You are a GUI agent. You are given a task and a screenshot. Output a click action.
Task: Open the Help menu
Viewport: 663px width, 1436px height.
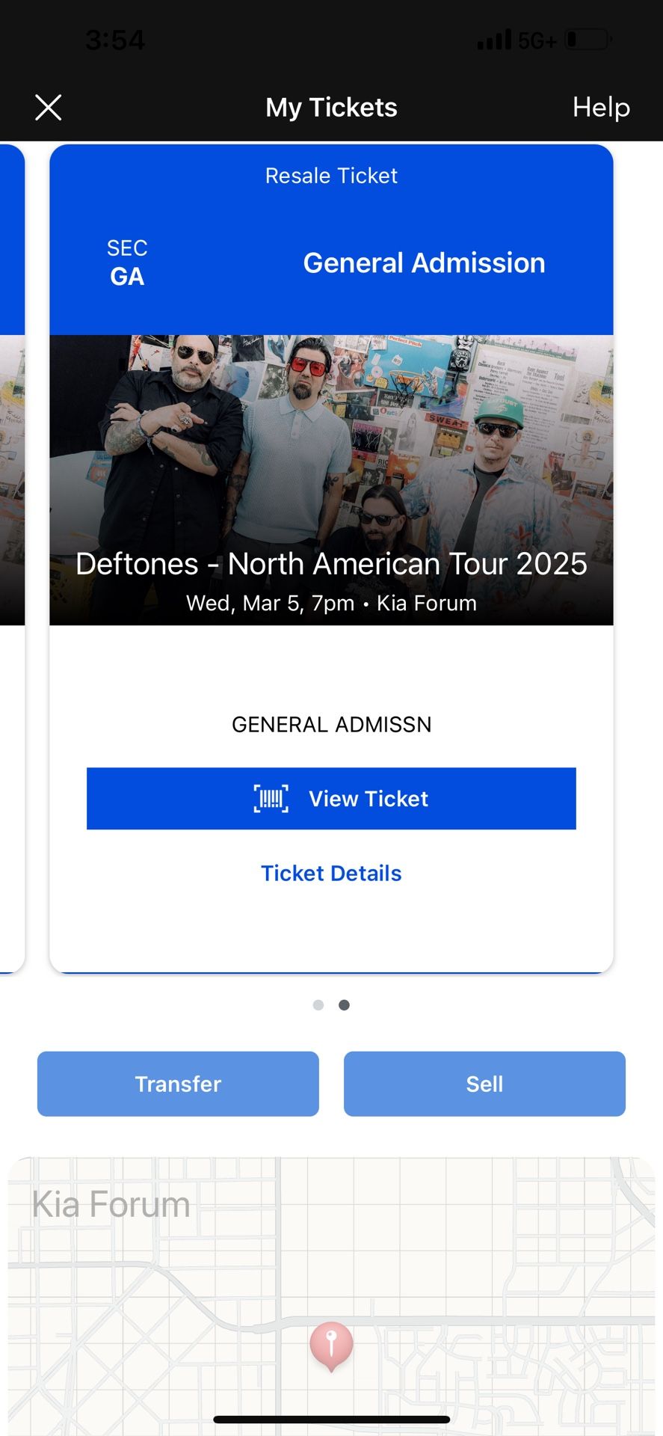click(600, 107)
